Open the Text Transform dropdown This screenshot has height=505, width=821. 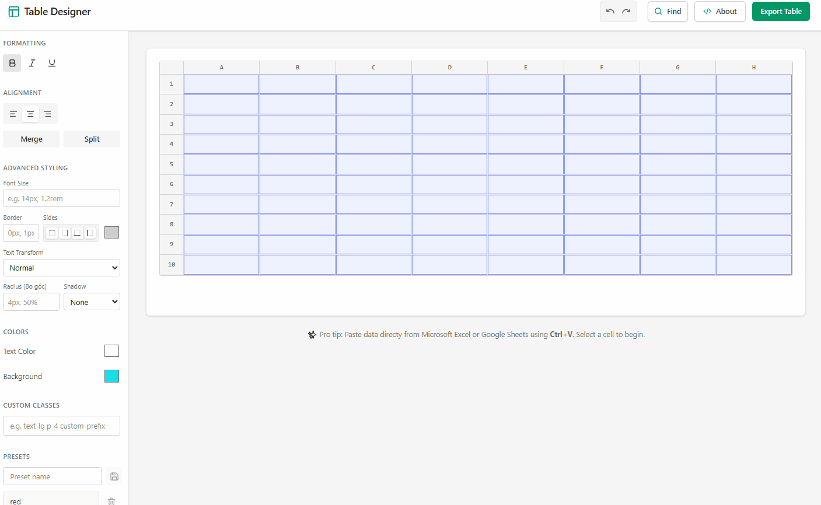pyautogui.click(x=62, y=268)
